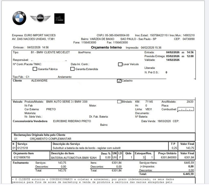The width and height of the screenshot is (209, 185).
Task: Click the Fone number 1156453000
Action: pos(89,42)
